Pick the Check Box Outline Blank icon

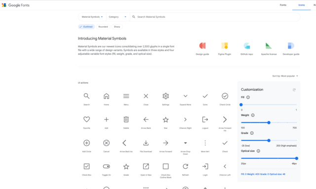[x=166, y=166]
